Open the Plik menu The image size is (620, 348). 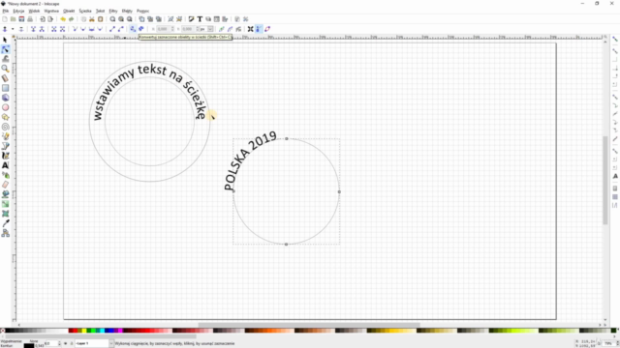point(6,11)
